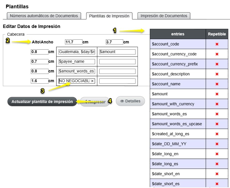230x188 pixels.
Task: Focus the 3.7 cm width input
Action: (114, 42)
